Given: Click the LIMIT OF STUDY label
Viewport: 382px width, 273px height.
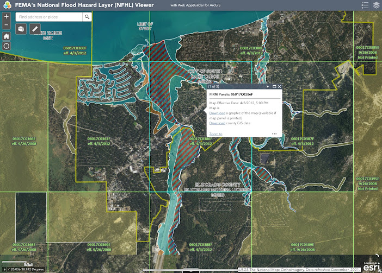Looking at the screenshot, I should [x=145, y=26].
